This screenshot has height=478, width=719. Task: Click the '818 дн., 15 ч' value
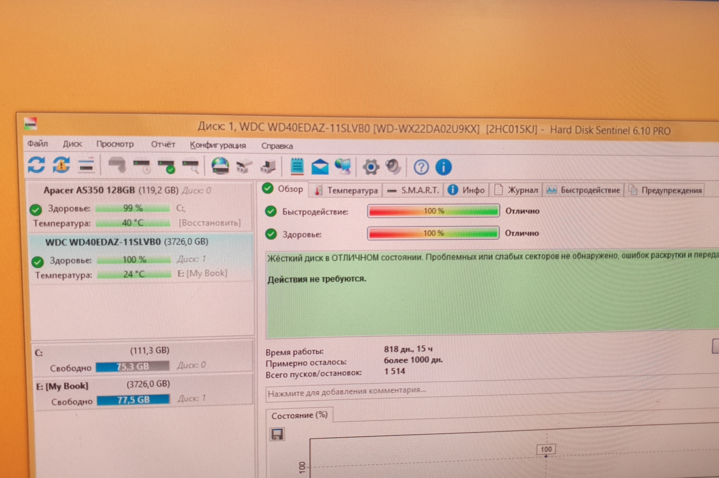pos(408,349)
